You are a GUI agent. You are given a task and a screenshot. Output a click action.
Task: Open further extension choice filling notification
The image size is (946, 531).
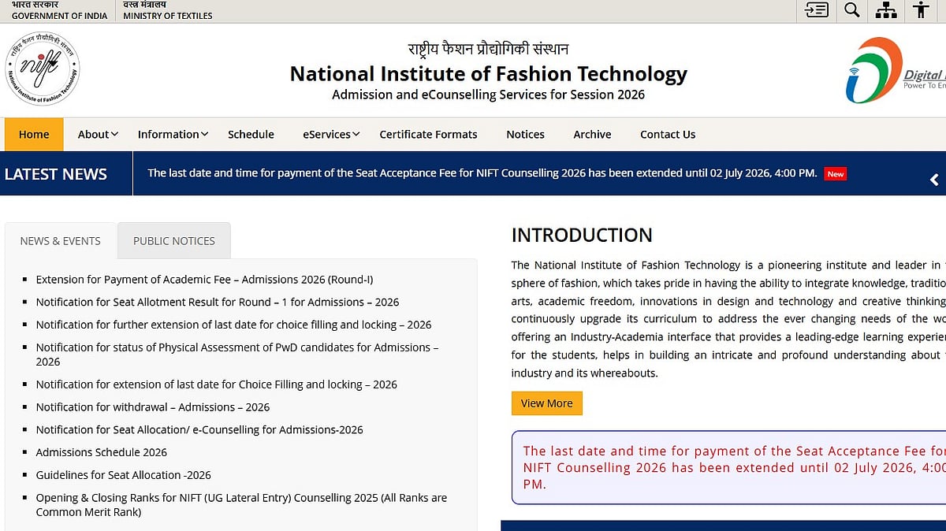[x=233, y=325]
